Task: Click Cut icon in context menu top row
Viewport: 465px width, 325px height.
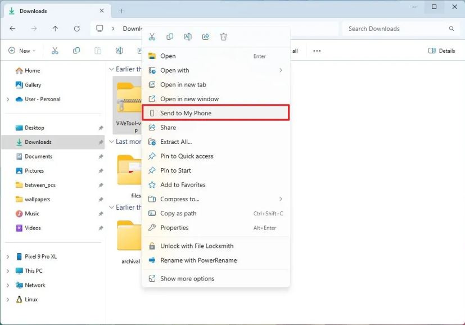Action: coord(152,37)
